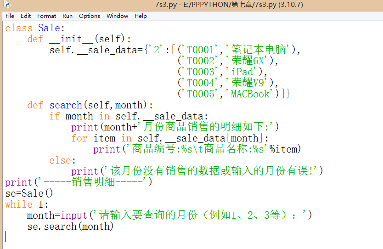Viewport: 383px width, 249px height.
Task: Click the input function call
Action: [74, 215]
